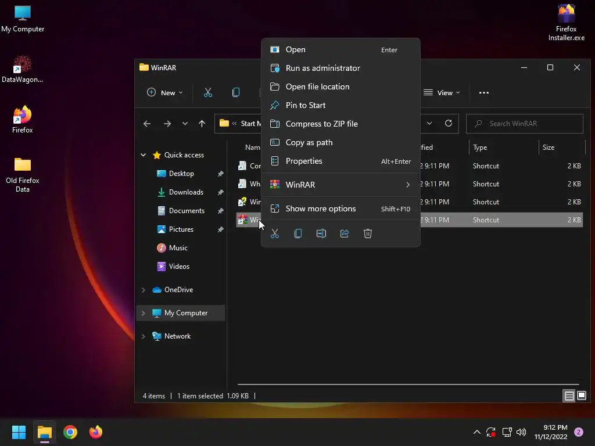Open the See more three-dots menu

pyautogui.click(x=484, y=92)
